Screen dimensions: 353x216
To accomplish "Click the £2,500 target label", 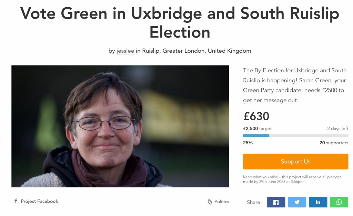I will click(x=257, y=128).
